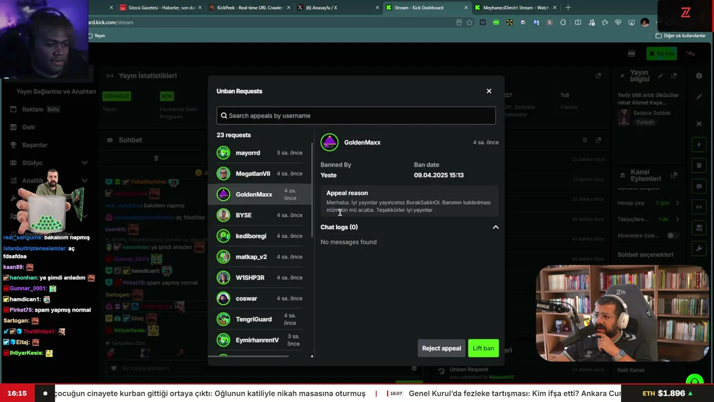Viewport: 714px width, 402px height.
Task: Click the Turkish language tag
Action: [645, 122]
